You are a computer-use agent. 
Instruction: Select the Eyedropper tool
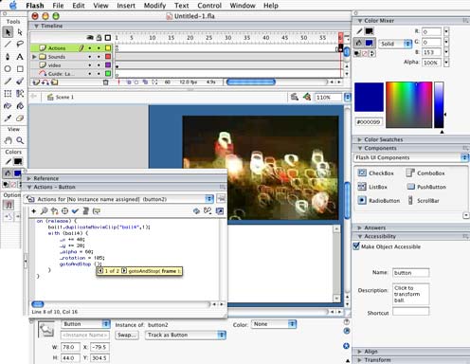coord(8,118)
